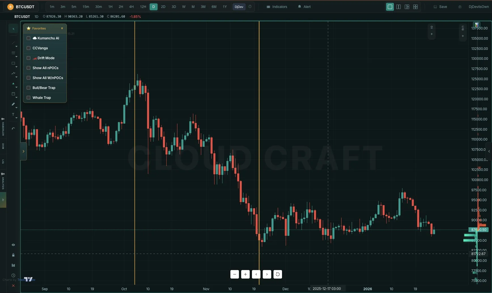Toggle drawings visibility with eye icon

tap(13, 245)
